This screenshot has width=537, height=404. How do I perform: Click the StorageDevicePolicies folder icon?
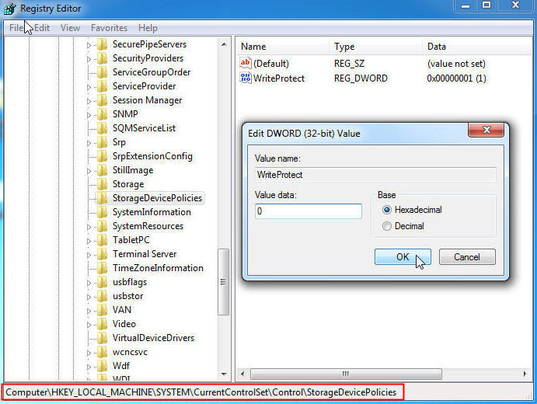point(102,198)
